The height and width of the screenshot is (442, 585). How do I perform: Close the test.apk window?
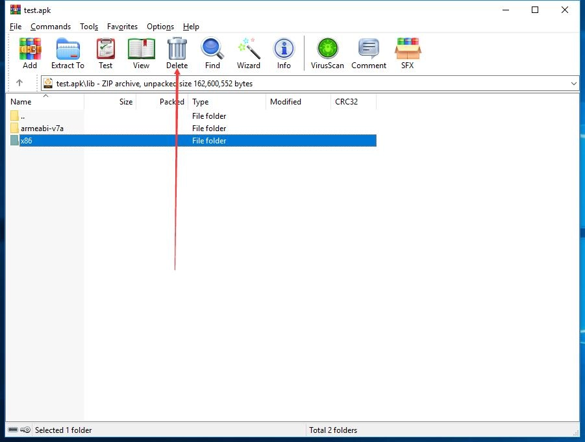(564, 10)
